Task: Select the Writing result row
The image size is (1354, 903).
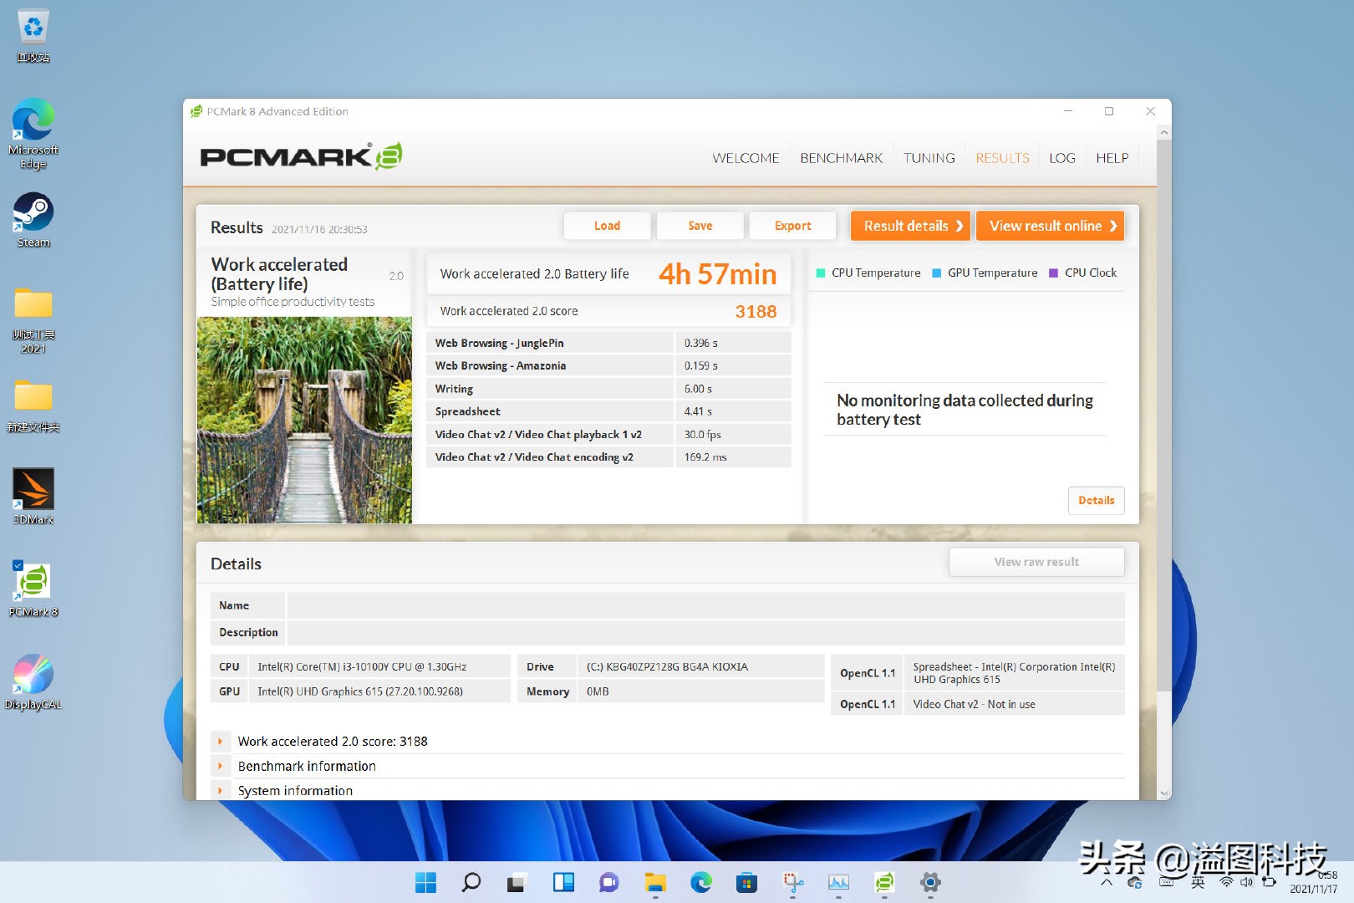Action: click(x=608, y=389)
